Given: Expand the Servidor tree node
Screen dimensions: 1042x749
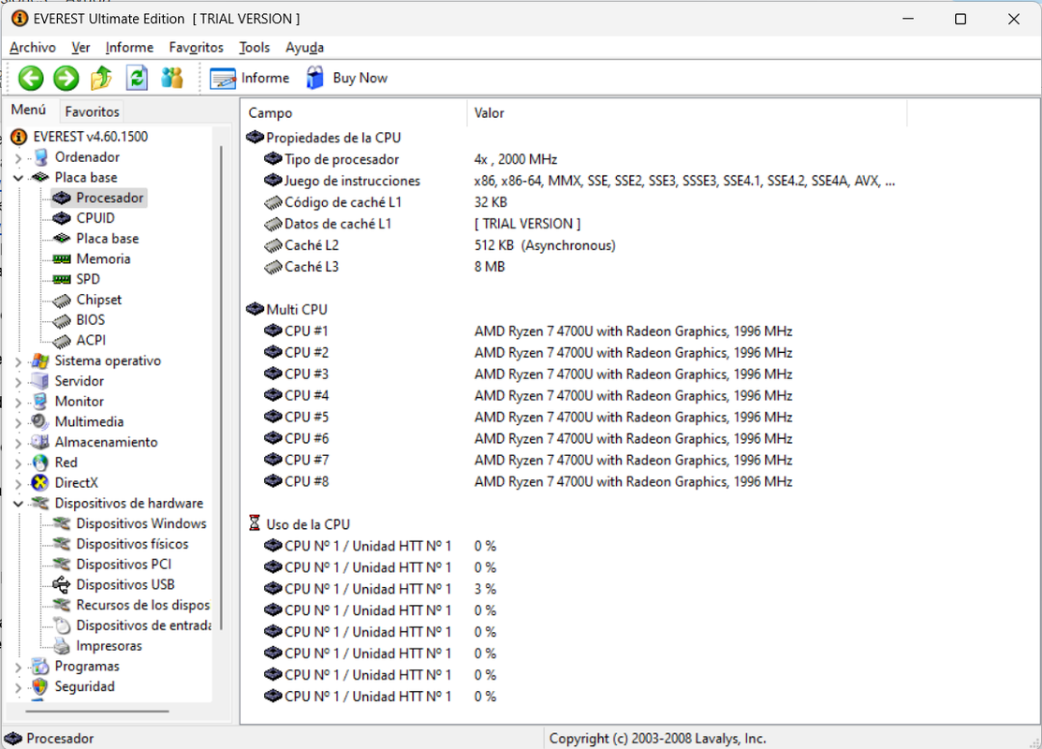Looking at the screenshot, I should pos(19,382).
